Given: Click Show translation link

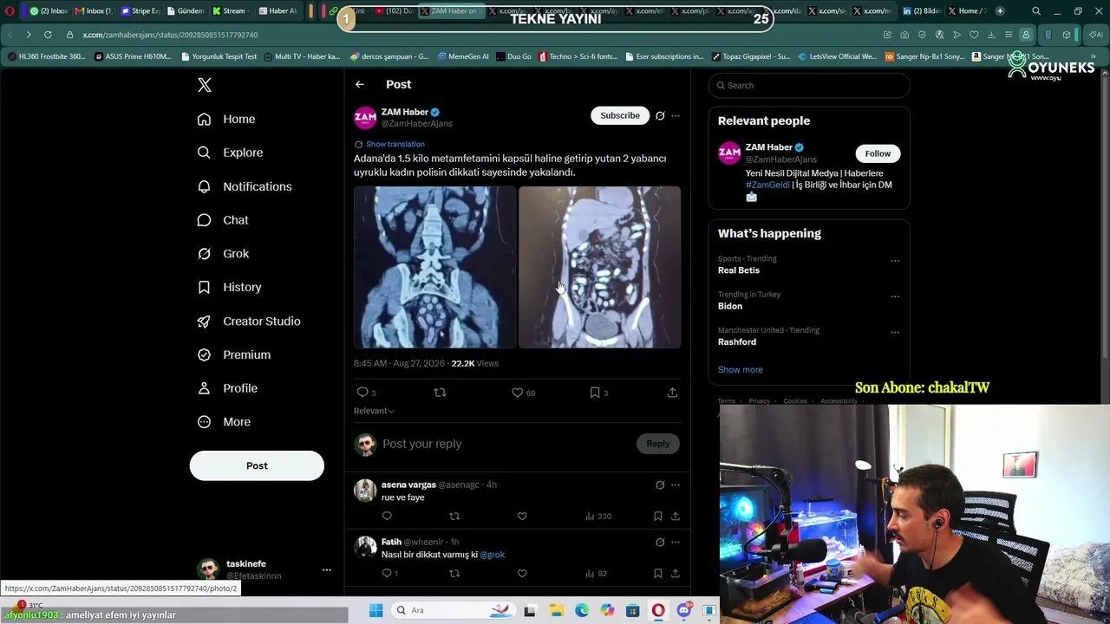Looking at the screenshot, I should 395,144.
